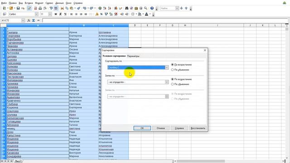Viewport: 290px width, 163px height.
Task: Close the Сортировка dialog with X
Action: [205, 50]
